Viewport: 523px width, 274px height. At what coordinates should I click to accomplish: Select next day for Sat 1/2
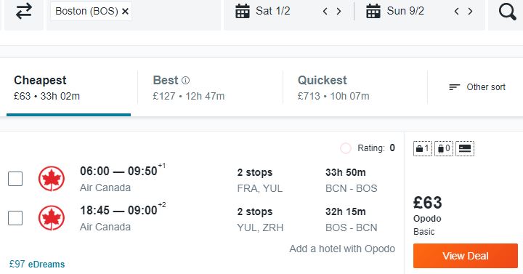339,12
